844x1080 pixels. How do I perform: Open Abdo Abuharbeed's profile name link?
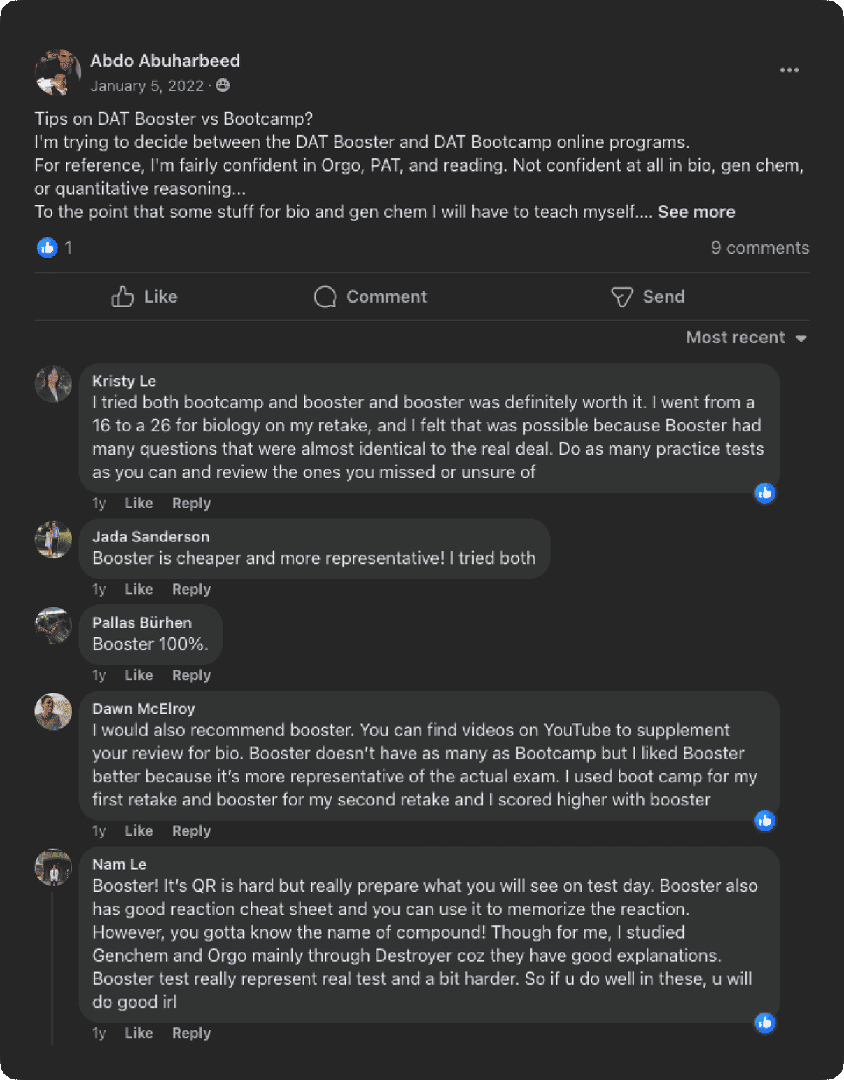[165, 61]
